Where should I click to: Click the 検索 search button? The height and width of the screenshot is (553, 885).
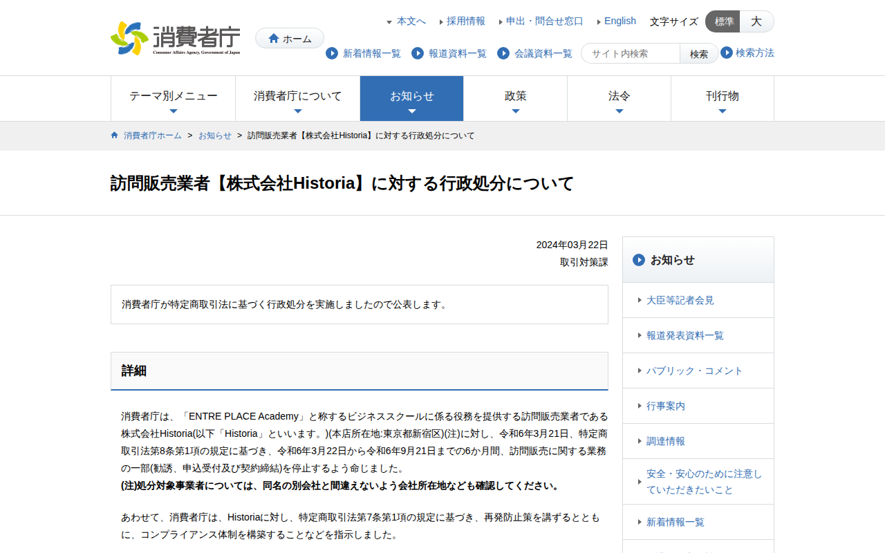click(699, 53)
